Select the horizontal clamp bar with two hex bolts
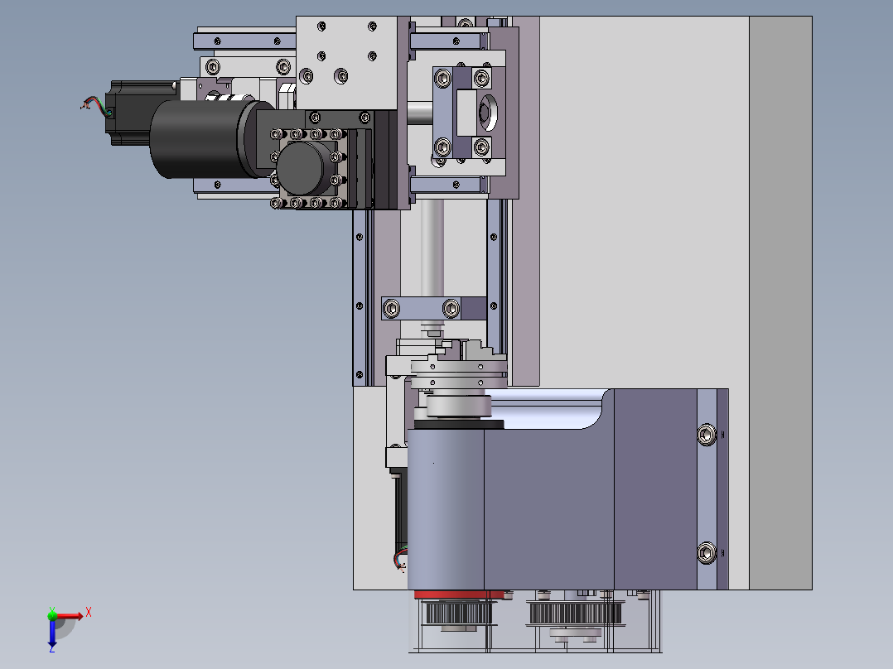 [434, 309]
